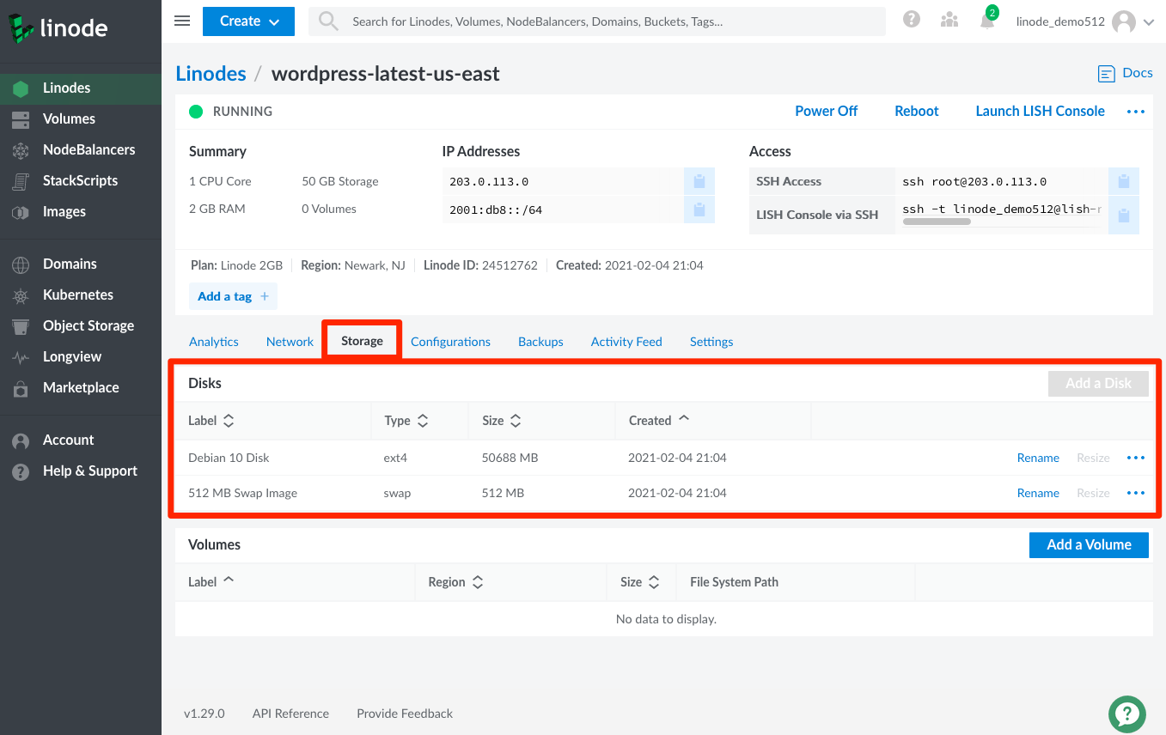1166x735 pixels.
Task: Select Kubernetes in the sidebar
Action: point(78,295)
